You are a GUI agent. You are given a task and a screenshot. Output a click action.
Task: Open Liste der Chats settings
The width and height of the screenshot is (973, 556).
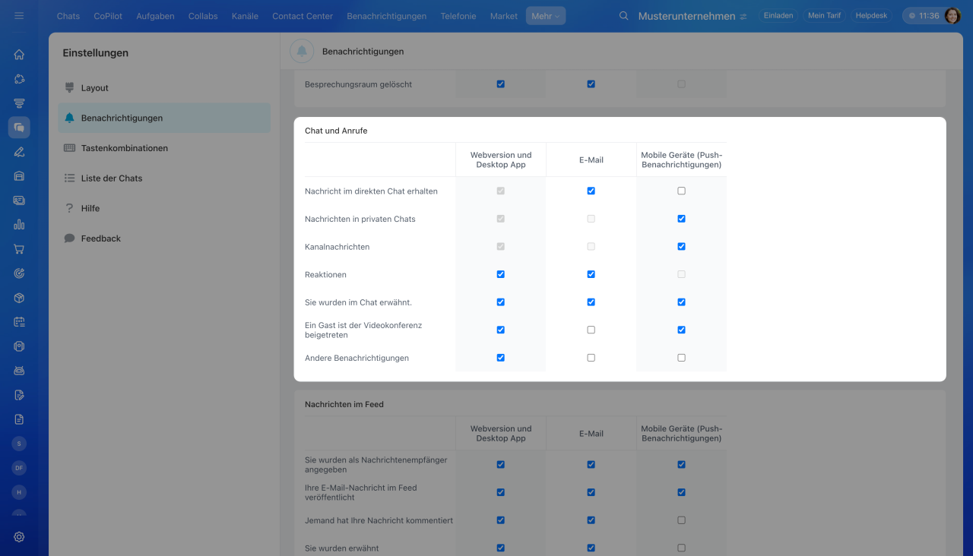pos(111,178)
